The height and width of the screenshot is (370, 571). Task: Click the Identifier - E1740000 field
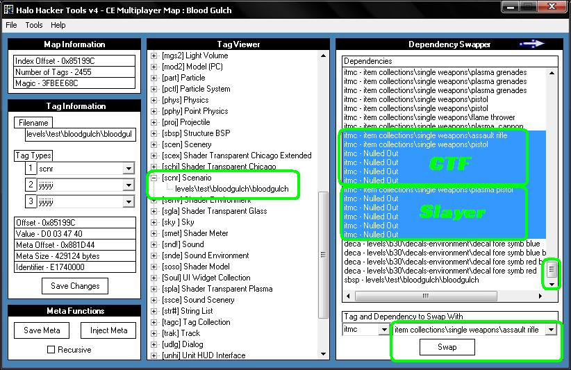(x=75, y=267)
